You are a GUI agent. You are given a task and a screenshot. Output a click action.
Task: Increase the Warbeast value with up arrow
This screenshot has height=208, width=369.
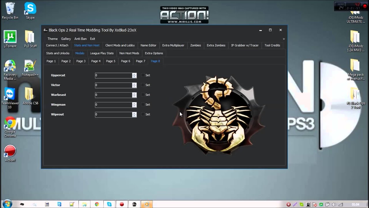click(x=134, y=94)
